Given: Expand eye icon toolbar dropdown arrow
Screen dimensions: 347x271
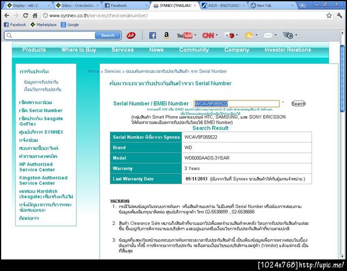Looking at the screenshot, I should pos(296,35).
